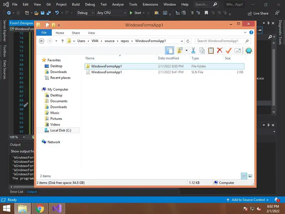Open the Analyze menu in Visual Studio
Image resolution: width=285 pixels, height=214 pixels.
(x=118, y=4)
